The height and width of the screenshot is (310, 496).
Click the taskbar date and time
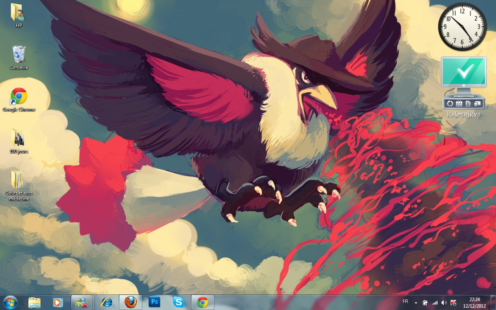(x=474, y=302)
